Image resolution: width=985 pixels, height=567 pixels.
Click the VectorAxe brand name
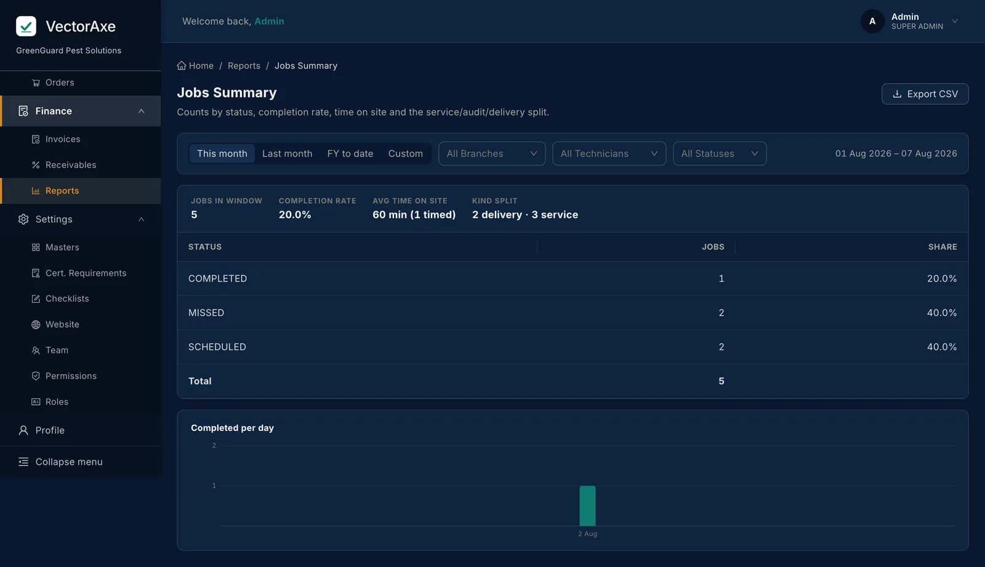tap(81, 26)
